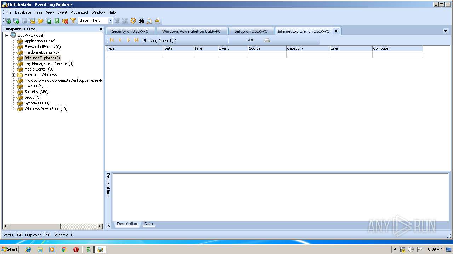
Task: Click tree horizontal scrollbar left arrow
Action: point(5,226)
